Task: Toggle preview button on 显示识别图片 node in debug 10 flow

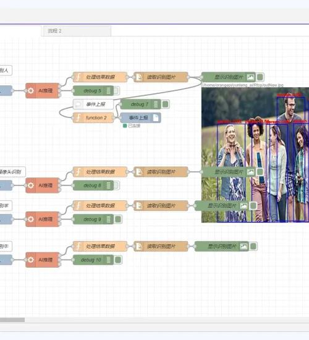Action: (x=253, y=246)
